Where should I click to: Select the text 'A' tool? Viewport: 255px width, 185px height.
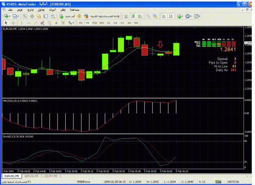click(56, 23)
